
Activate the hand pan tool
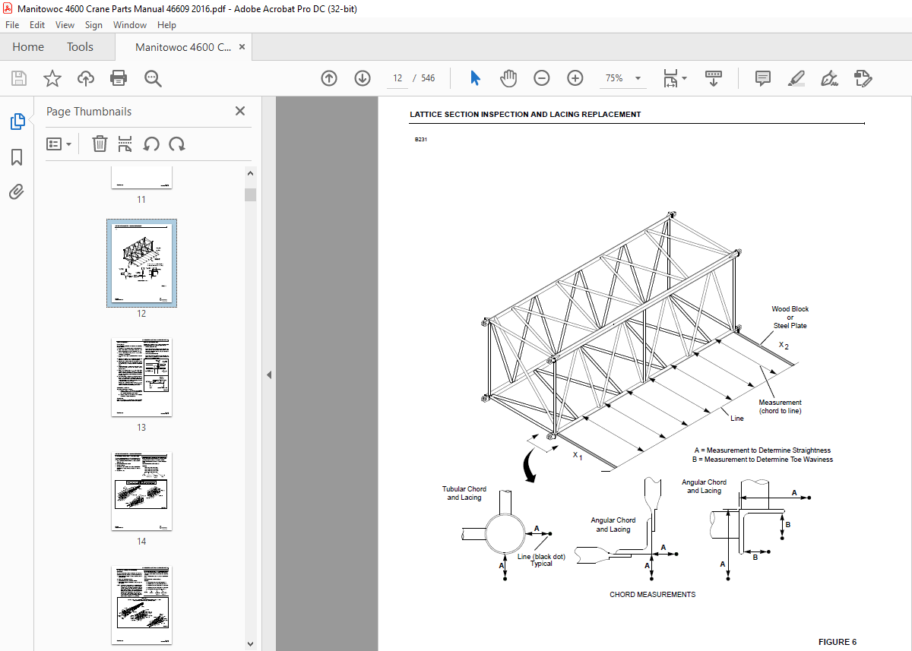tap(508, 78)
